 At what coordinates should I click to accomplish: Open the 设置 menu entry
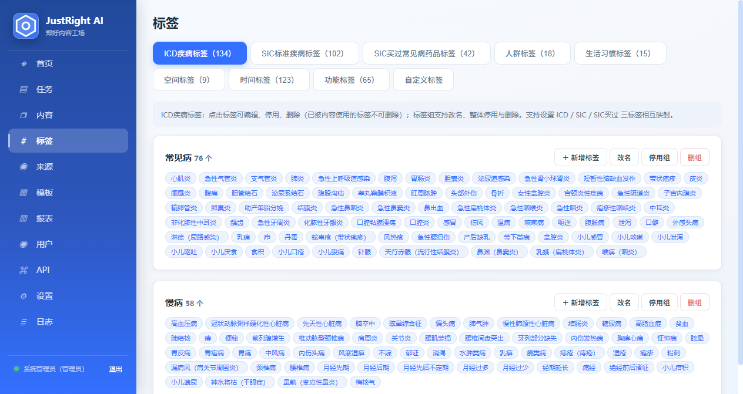[68, 296]
